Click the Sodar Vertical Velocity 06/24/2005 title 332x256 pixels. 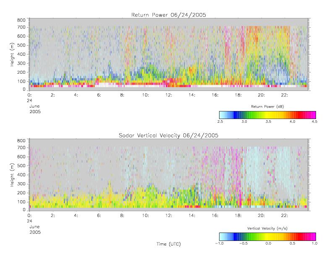(169, 135)
